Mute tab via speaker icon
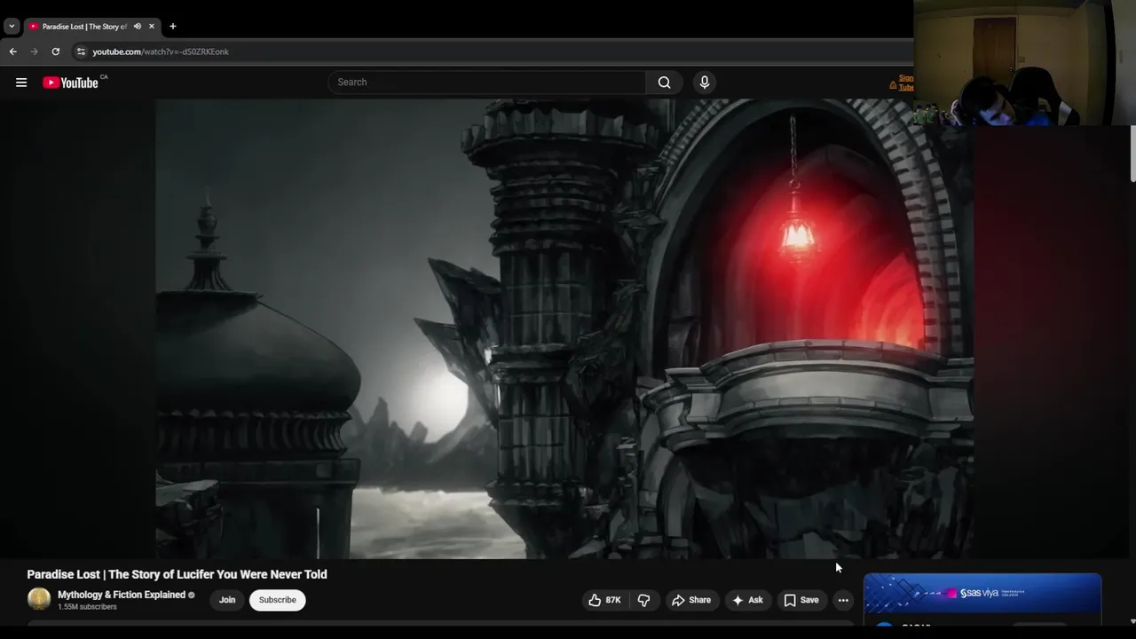1136x639 pixels. (x=138, y=27)
